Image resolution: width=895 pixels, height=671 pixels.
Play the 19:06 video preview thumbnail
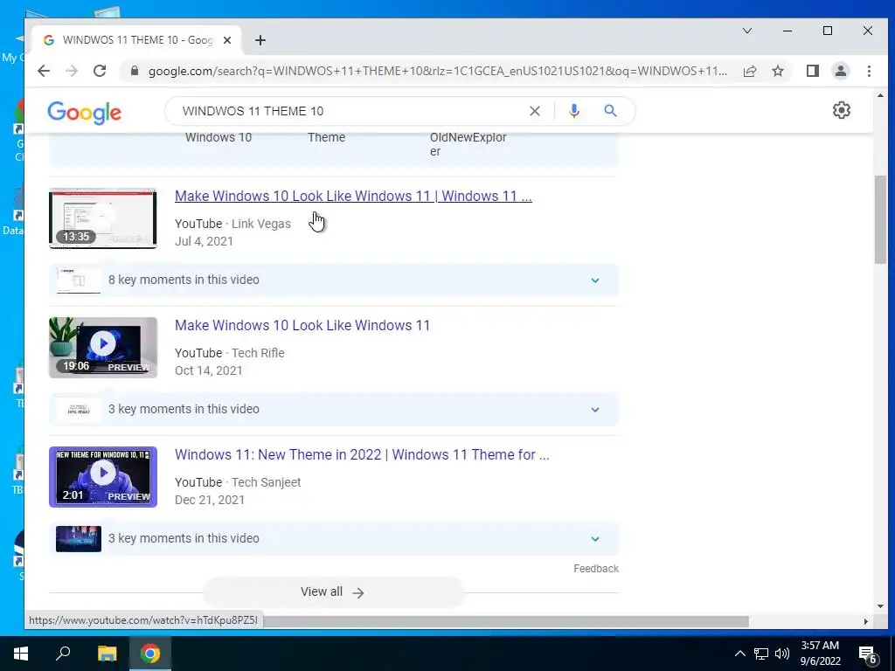(103, 348)
